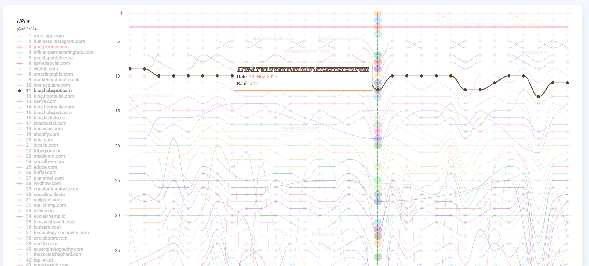Viewport: 589px width, 266px height.
Task: Hide sproutsocial.com from the chart legend
Action: click(x=43, y=63)
